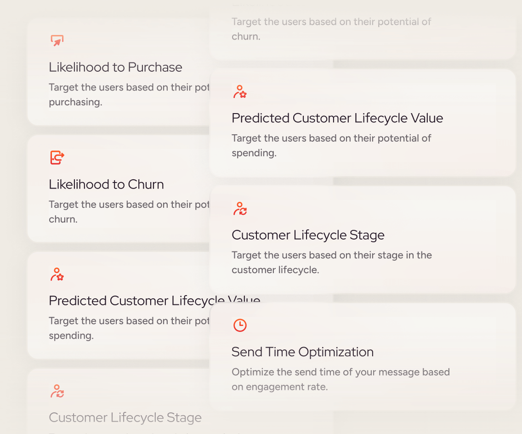Click the partially covered left Predicted Customer Lifecycle Value heading
The image size is (522, 434).
point(129,301)
